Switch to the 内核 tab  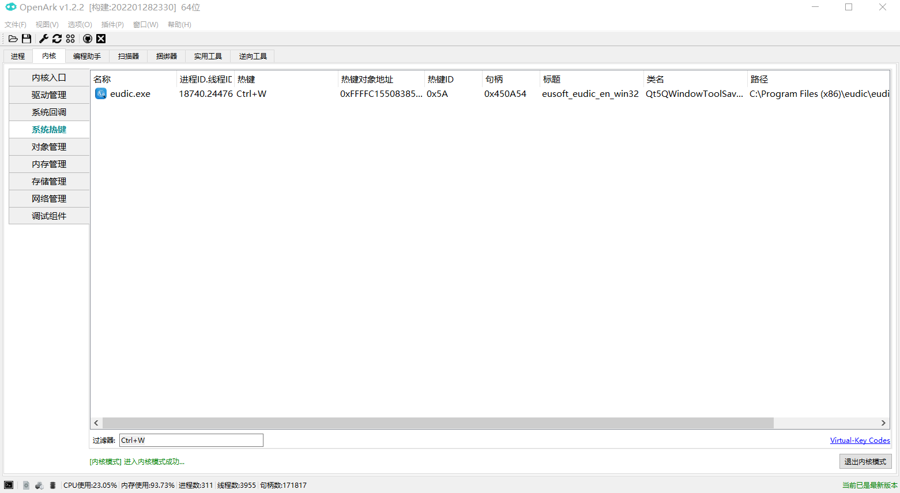pyautogui.click(x=49, y=56)
